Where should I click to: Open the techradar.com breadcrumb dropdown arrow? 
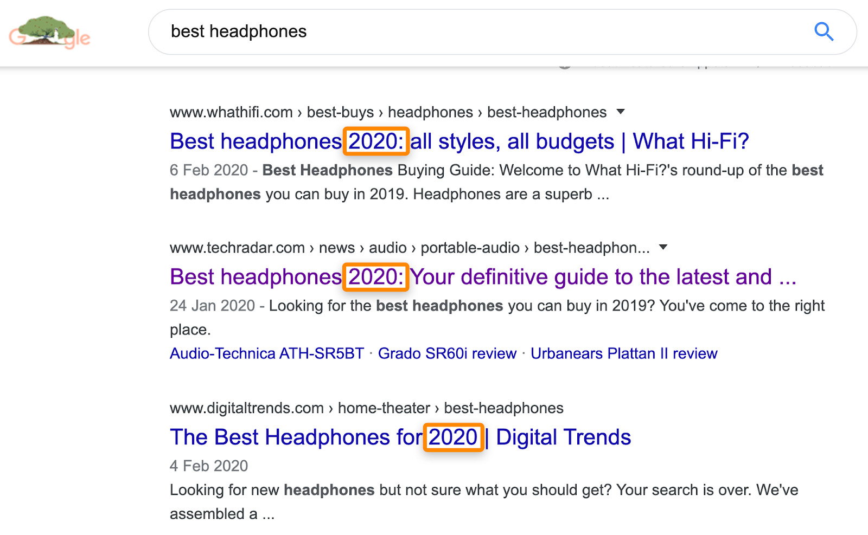663,247
